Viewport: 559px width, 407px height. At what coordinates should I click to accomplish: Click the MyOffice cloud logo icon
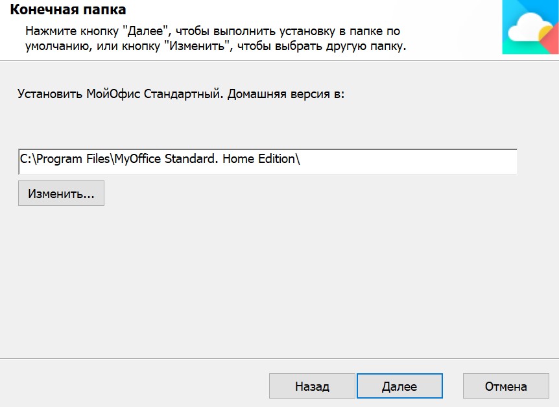coord(530,27)
